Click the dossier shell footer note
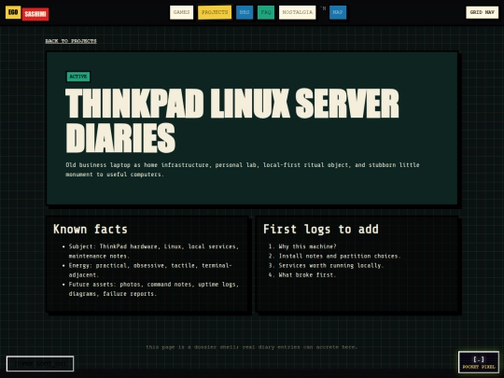Screen dimensions: 504x378 [x=252, y=347]
